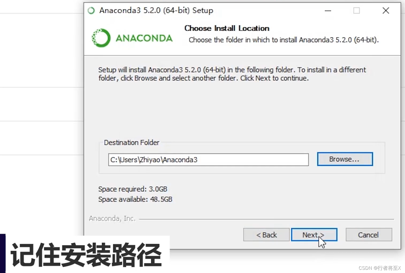
Task: Select the Space required 3.0GB text
Action: 133,189
